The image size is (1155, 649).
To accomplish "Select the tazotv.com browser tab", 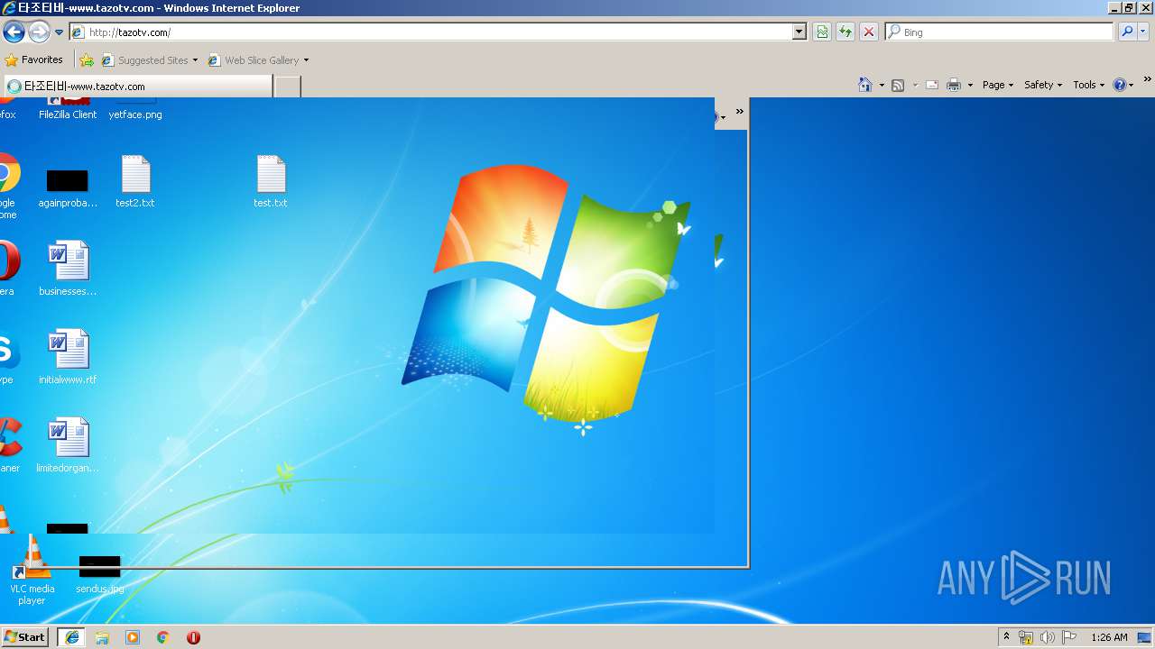I will pyautogui.click(x=137, y=87).
